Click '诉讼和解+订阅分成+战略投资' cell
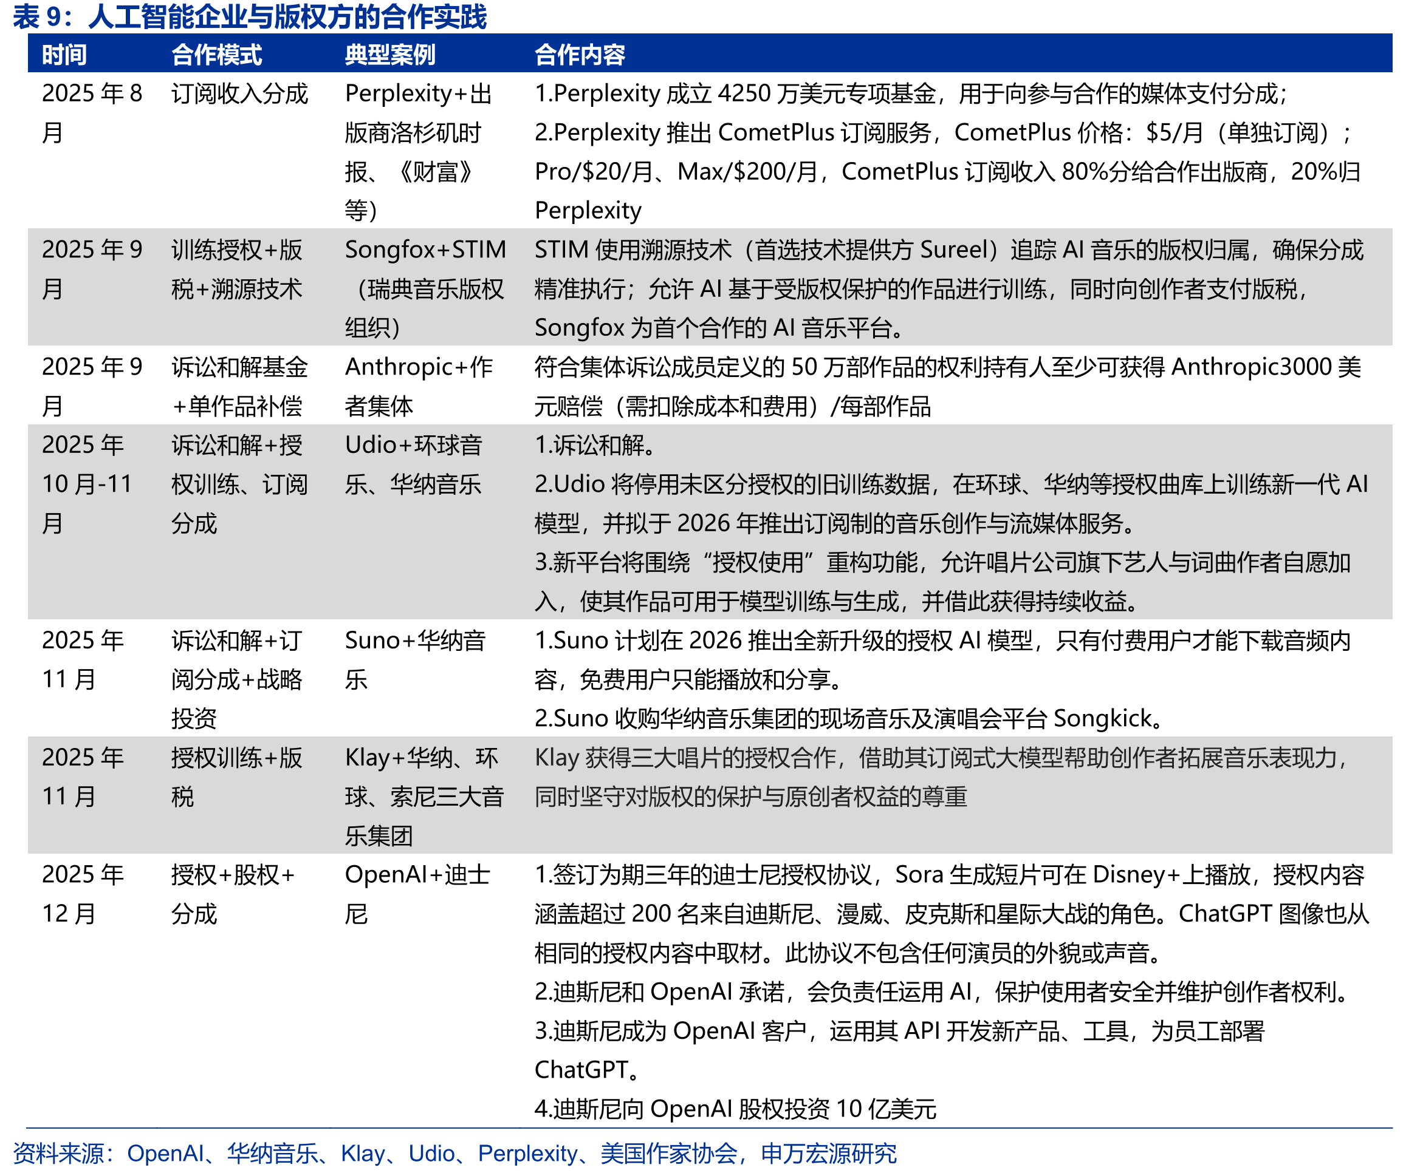The width and height of the screenshot is (1406, 1173). (x=237, y=680)
